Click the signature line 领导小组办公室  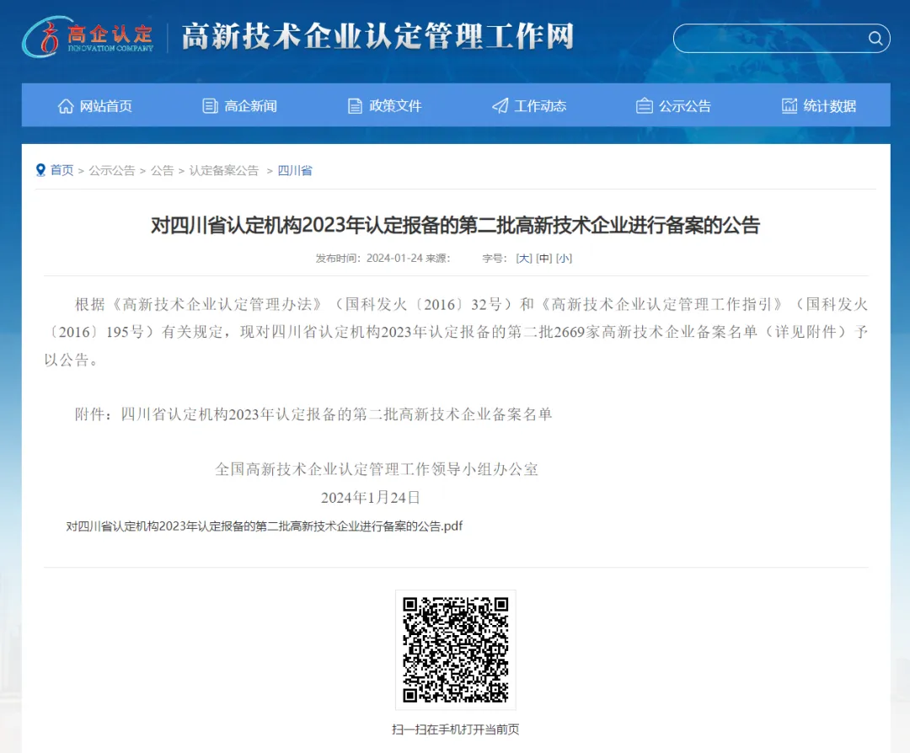[x=377, y=469]
